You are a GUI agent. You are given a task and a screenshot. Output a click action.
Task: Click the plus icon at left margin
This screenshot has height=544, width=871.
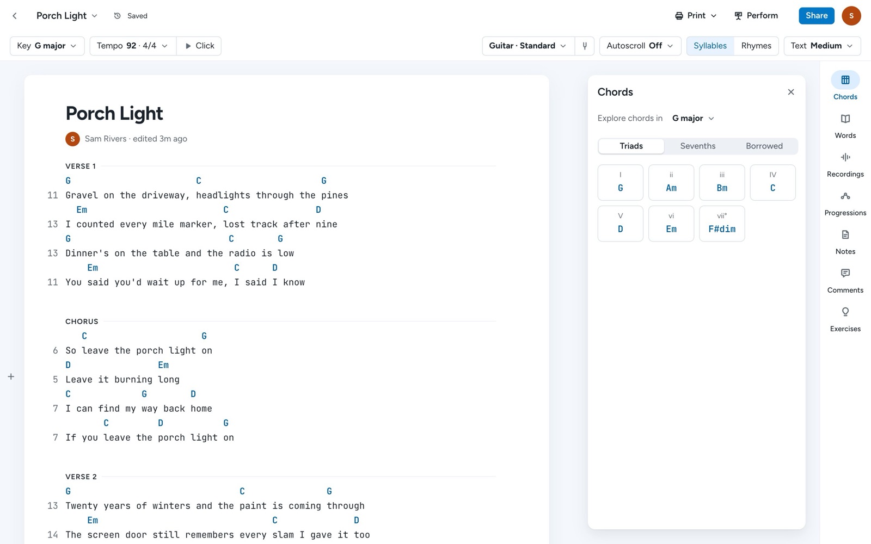pos(11,376)
